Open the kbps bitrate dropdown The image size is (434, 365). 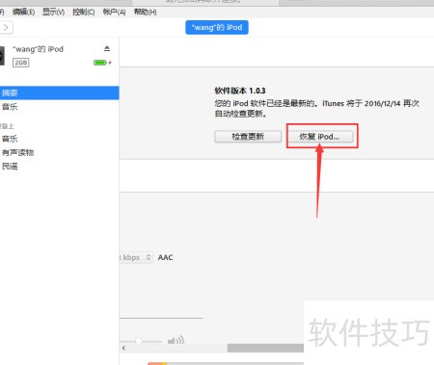[x=136, y=257]
